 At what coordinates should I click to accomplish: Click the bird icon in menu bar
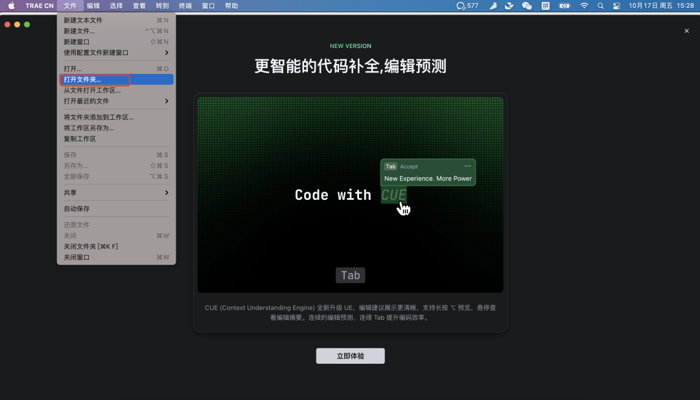509,6
